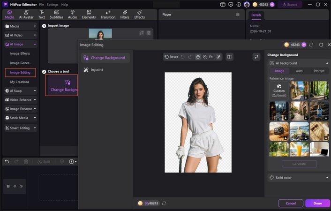Screen dimensions: 331x211
Task: Expand the Smart Editing dropdown
Action: point(21,128)
